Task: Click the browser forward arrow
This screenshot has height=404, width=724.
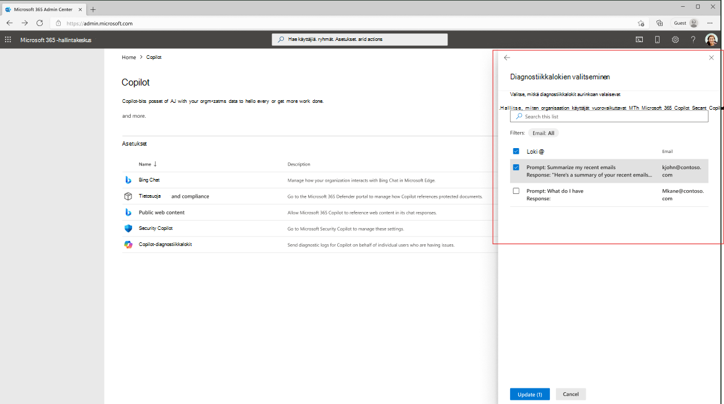Action: 24,23
